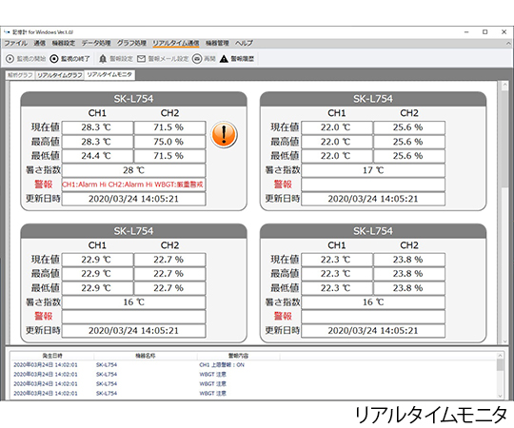
Task: Collapse the ribbon with the top-right chevron
Action: (508, 43)
